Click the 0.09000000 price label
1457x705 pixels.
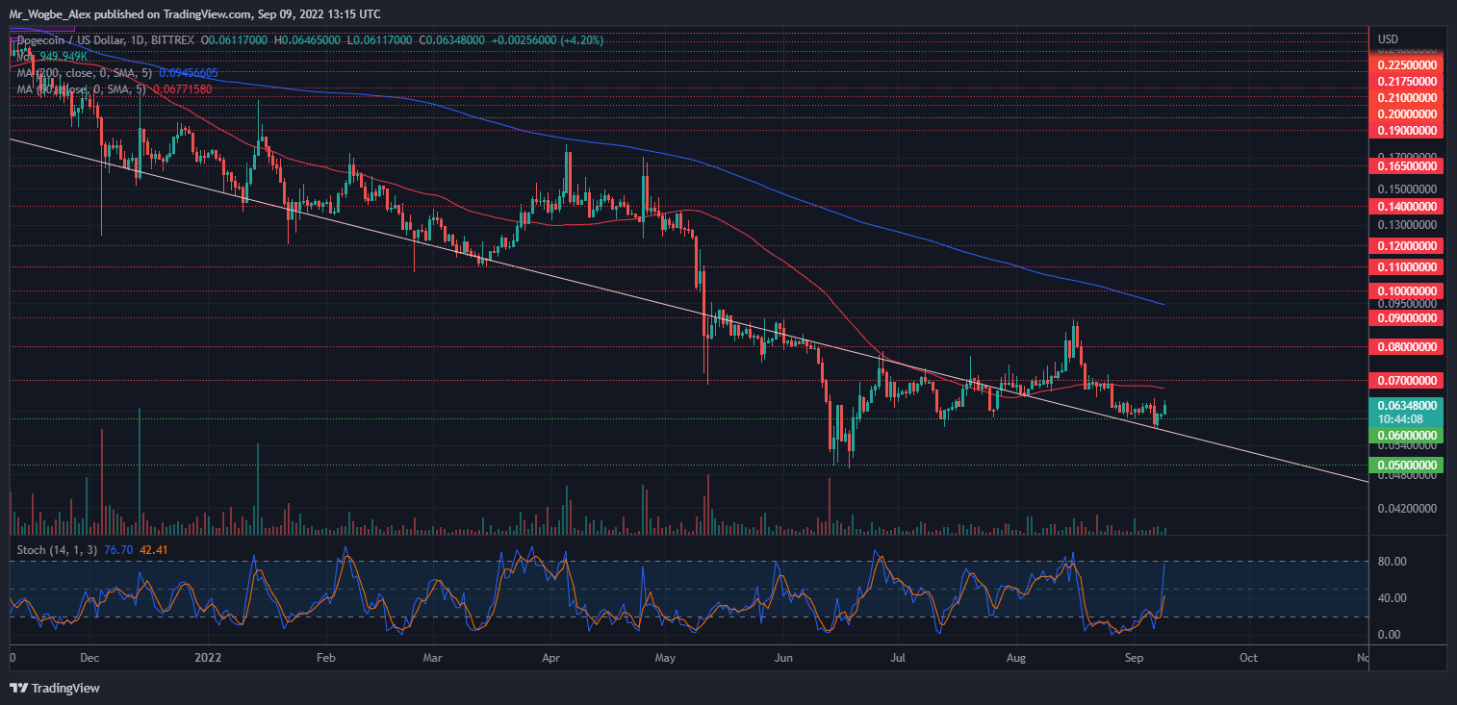click(1408, 316)
